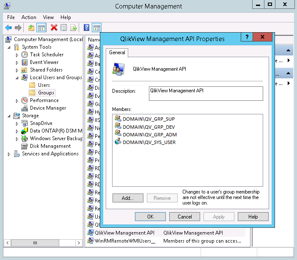Open the first More Actions submenu arrow
The height and width of the screenshot is (260, 297).
click(x=289, y=61)
